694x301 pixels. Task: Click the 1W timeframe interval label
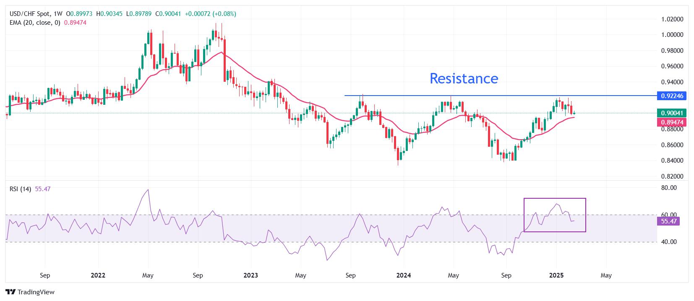click(58, 14)
